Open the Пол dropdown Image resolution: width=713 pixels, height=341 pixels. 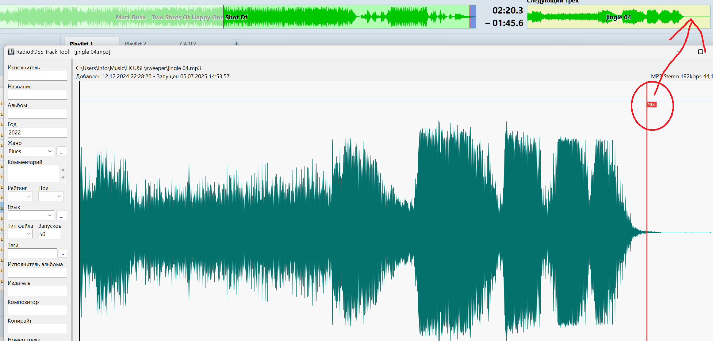click(59, 196)
